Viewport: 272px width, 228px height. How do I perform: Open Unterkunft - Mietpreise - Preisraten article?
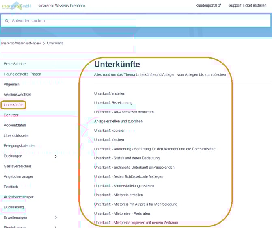click(122, 213)
